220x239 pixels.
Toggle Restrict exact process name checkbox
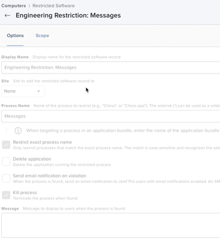point(6,145)
